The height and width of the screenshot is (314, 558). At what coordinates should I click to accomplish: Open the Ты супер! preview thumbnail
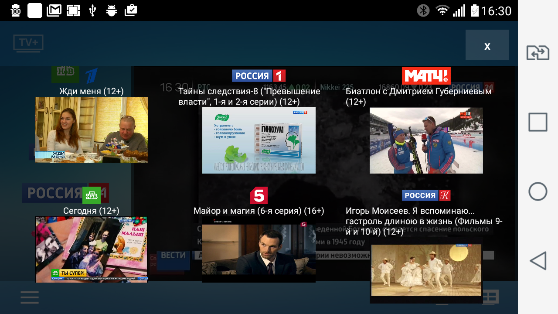click(92, 249)
